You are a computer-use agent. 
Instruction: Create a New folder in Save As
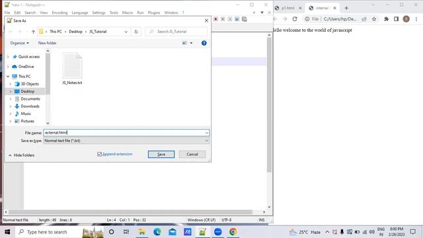(47, 43)
